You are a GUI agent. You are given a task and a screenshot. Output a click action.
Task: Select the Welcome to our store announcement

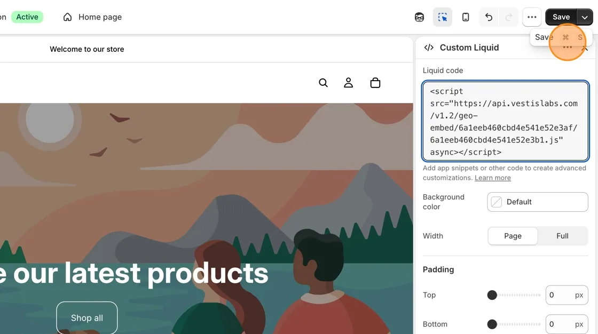(87, 49)
